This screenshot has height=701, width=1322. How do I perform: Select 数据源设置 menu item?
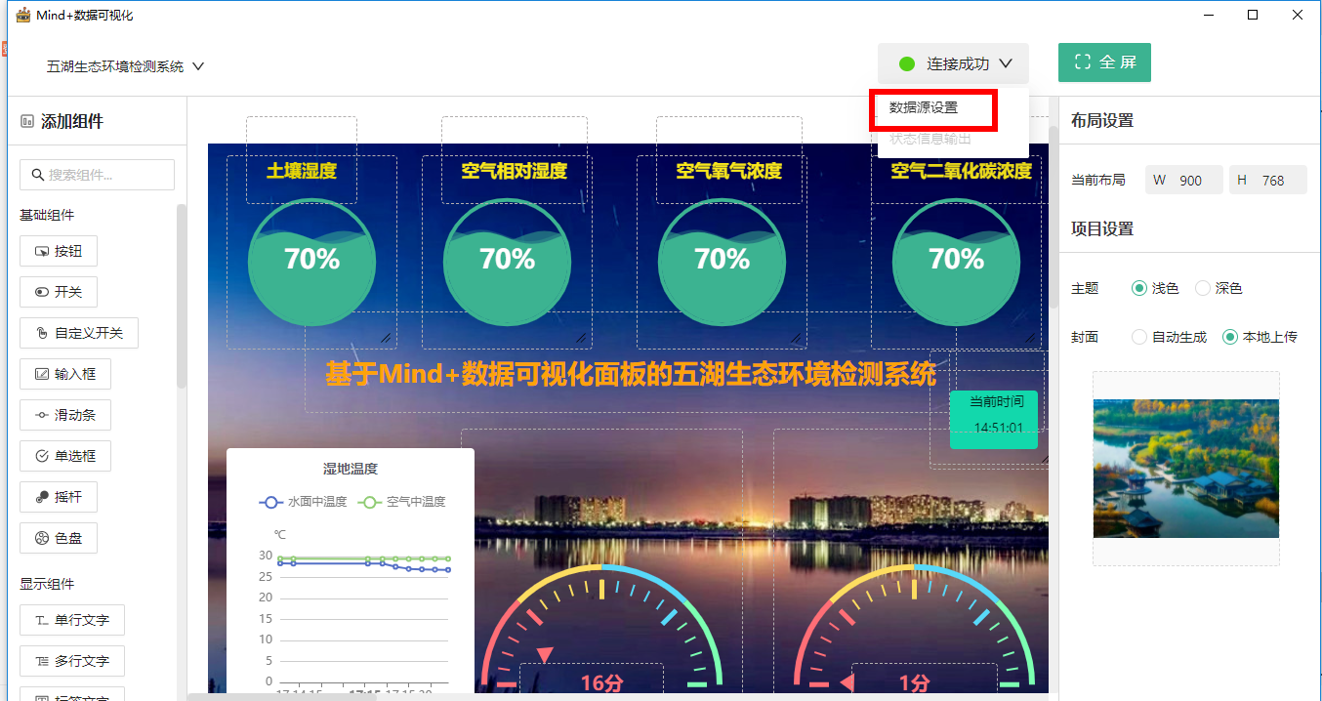click(x=924, y=107)
